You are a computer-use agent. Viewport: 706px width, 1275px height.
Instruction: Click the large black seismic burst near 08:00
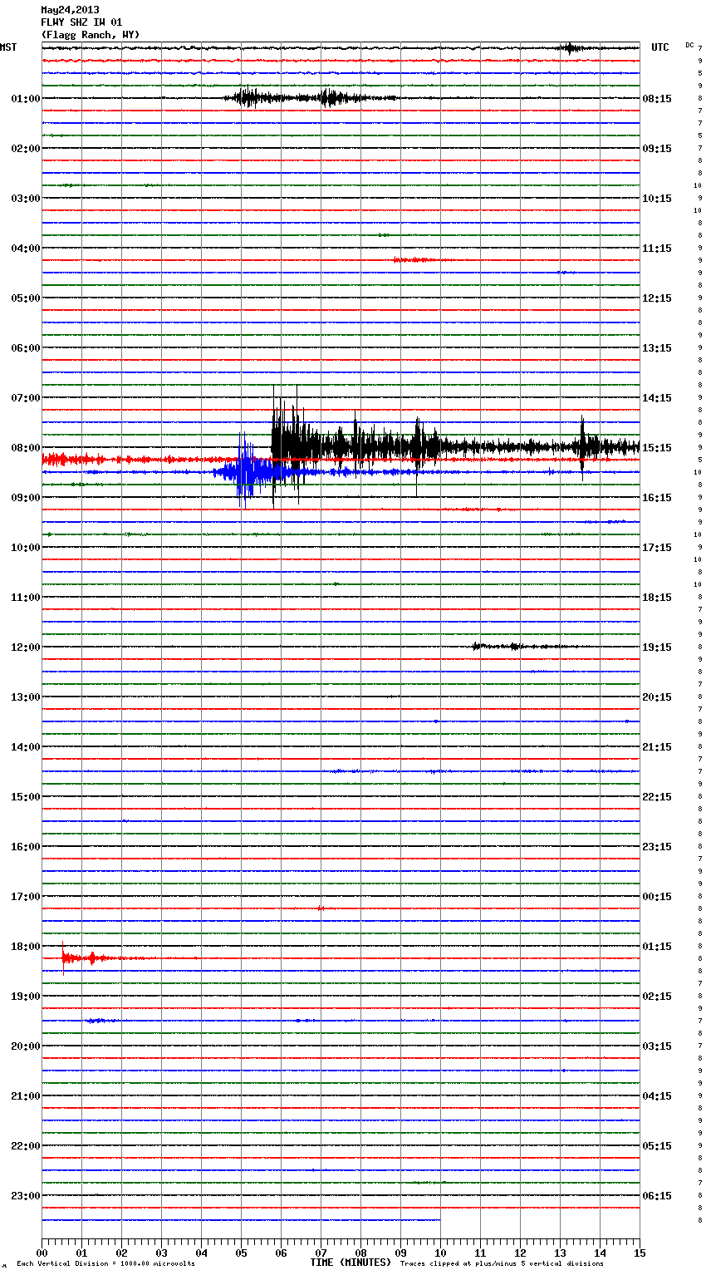click(x=455, y=447)
